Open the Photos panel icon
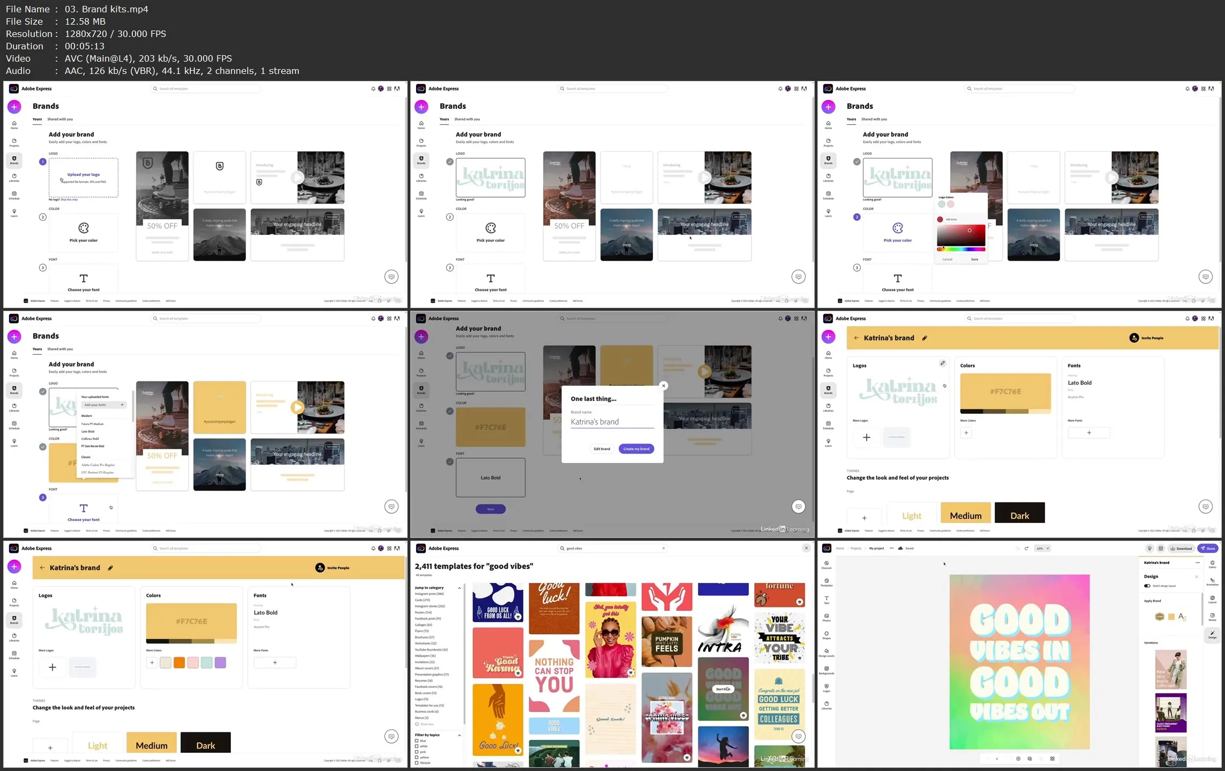 (826, 617)
